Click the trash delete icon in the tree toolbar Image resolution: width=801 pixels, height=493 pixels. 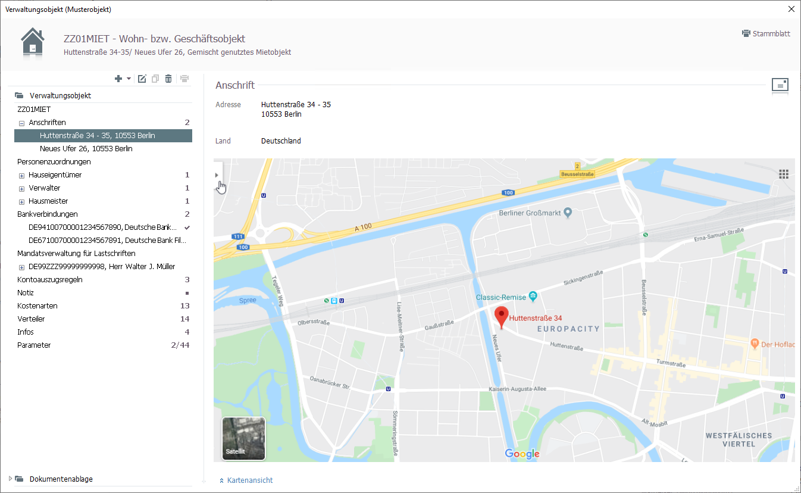tap(168, 79)
